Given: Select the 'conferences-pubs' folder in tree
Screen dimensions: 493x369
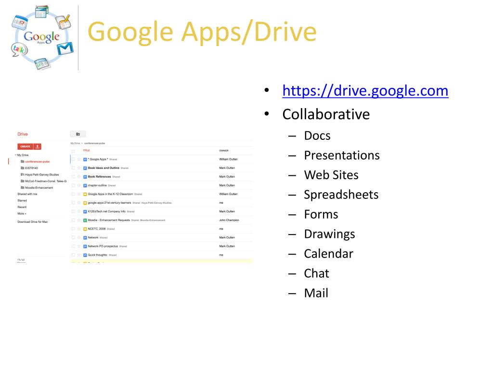Looking at the screenshot, I should [x=38, y=161].
